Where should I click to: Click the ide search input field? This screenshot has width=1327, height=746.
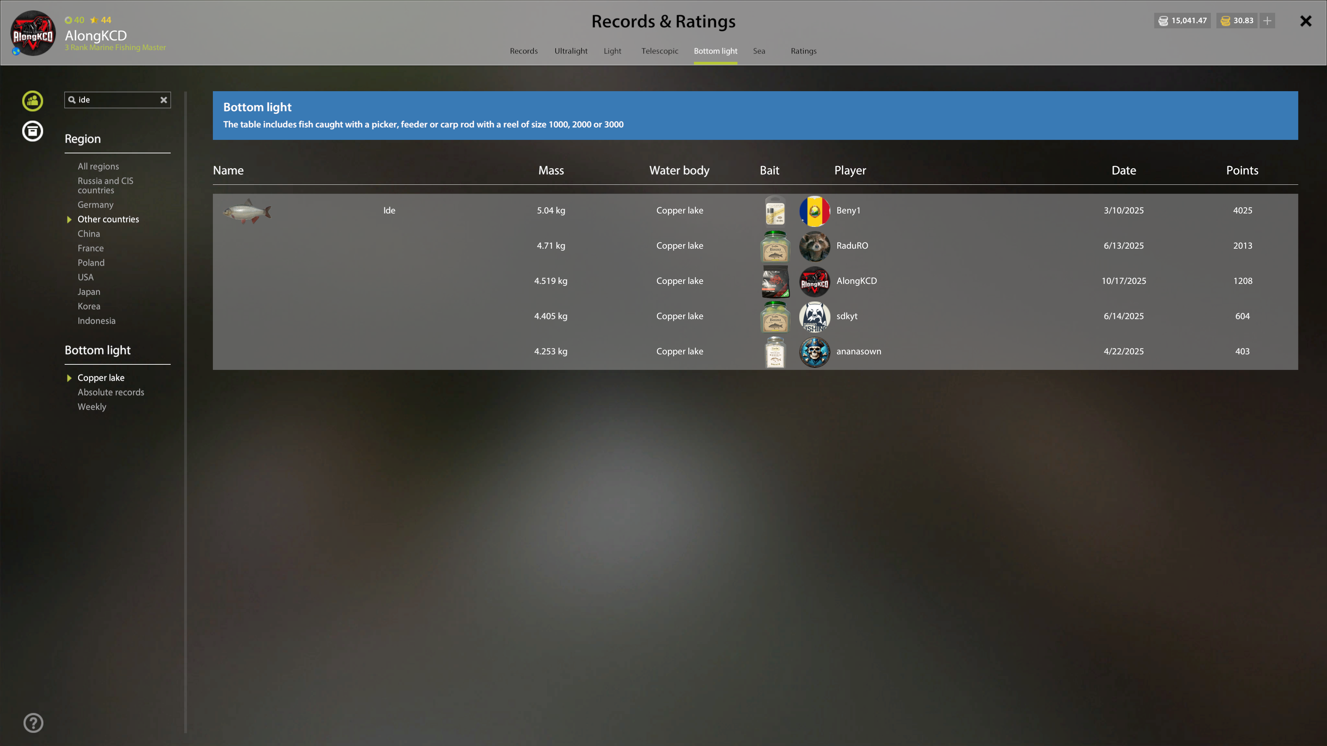pos(116,100)
